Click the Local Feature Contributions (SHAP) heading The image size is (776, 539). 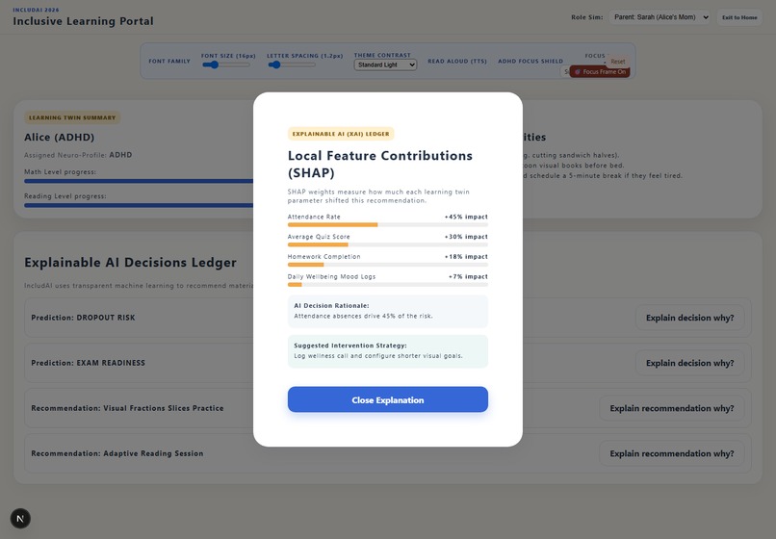click(380, 164)
